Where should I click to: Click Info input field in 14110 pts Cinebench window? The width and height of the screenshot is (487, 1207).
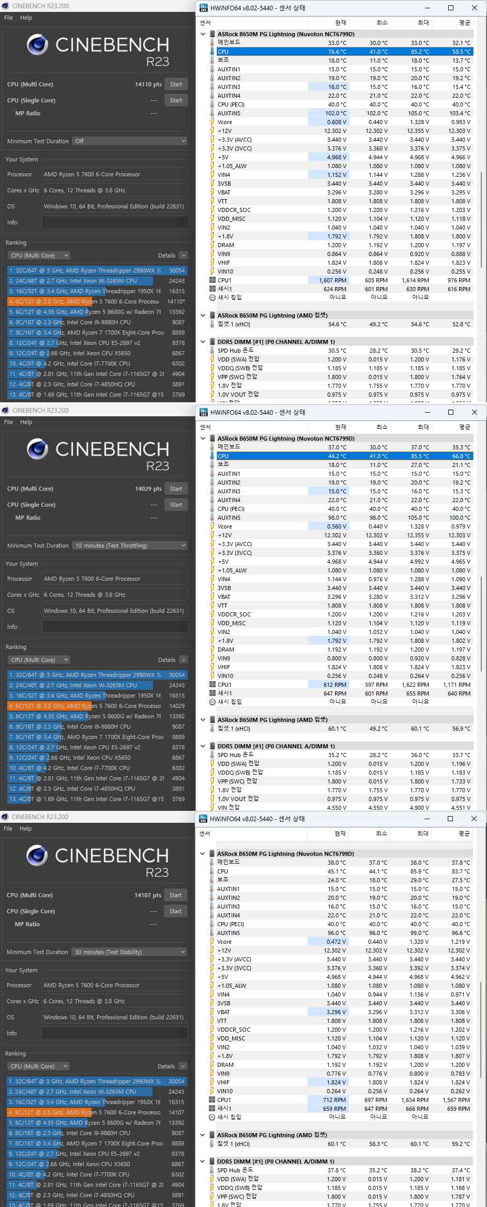tap(115, 222)
